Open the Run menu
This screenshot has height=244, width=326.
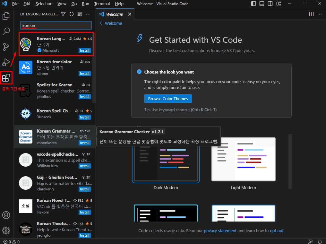pyautogui.click(x=85, y=4)
